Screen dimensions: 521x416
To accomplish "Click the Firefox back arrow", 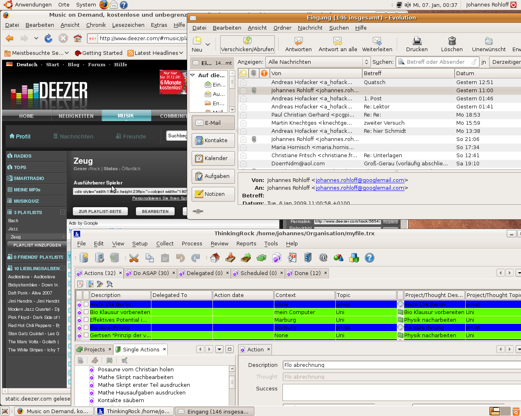I will click(9, 38).
